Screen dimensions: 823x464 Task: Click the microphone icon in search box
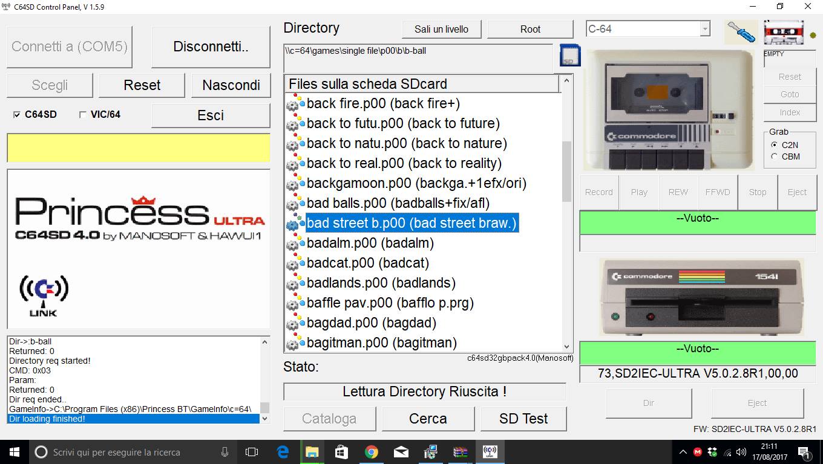[225, 452]
